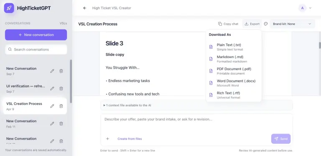Click the High Ticket VSL Creator title

pyautogui.click(x=112, y=8)
